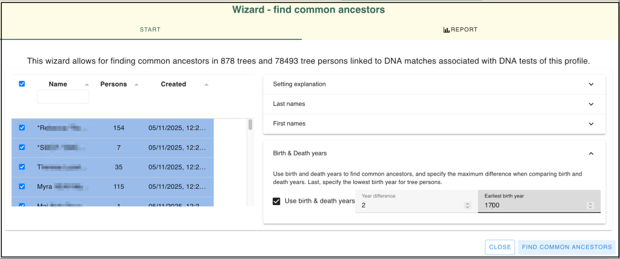Click the Find Common Ancestors button

[567, 247]
